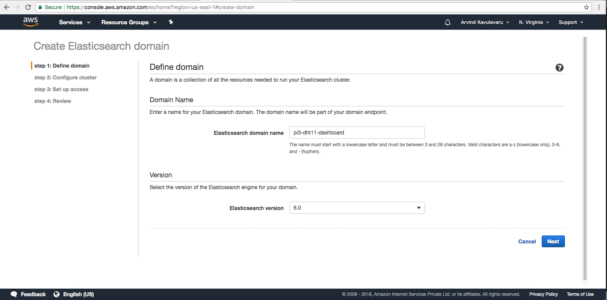This screenshot has height=300, width=607.
Task: Go to step 3: Set up access
Action: tap(61, 89)
